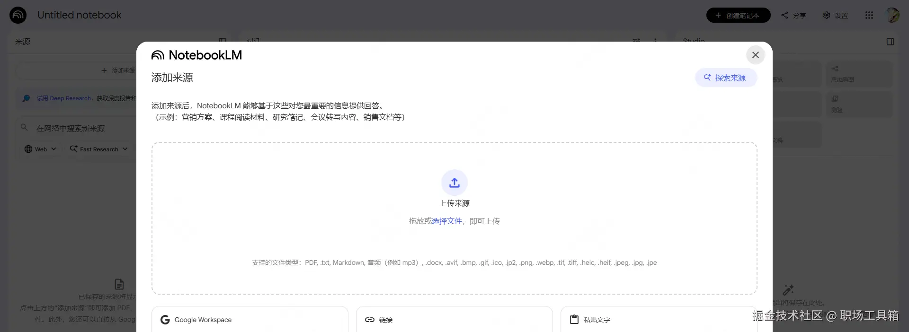Screen dimensions: 909x332
Task: Click the clipboard paste icon
Action: tap(574, 320)
